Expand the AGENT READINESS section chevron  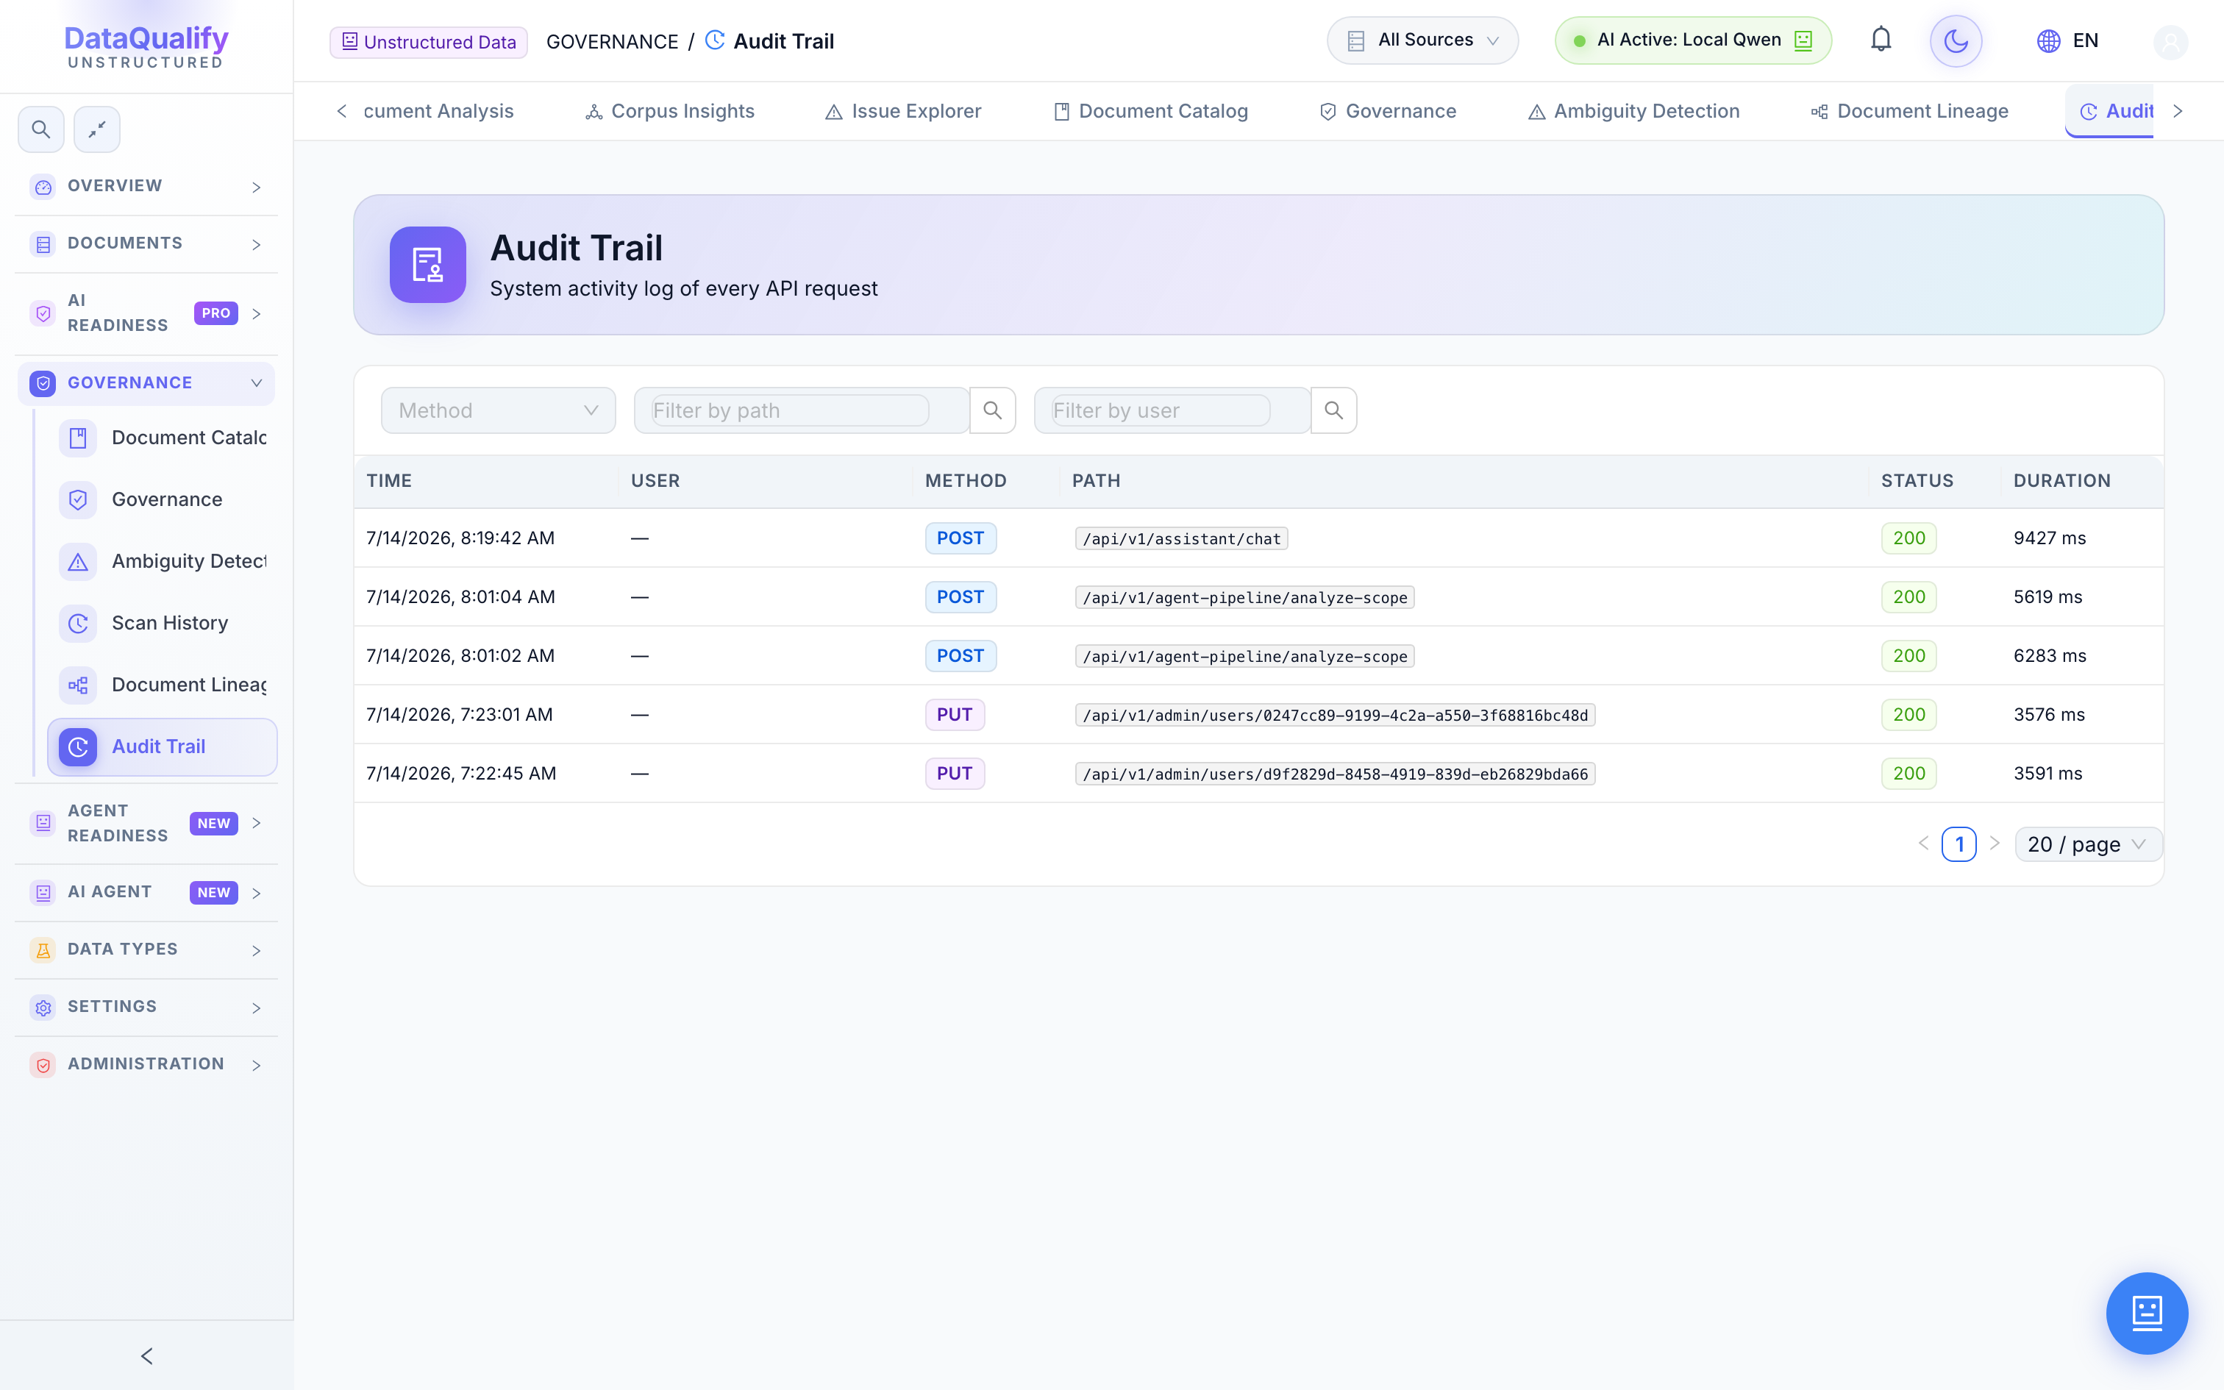[x=257, y=823]
